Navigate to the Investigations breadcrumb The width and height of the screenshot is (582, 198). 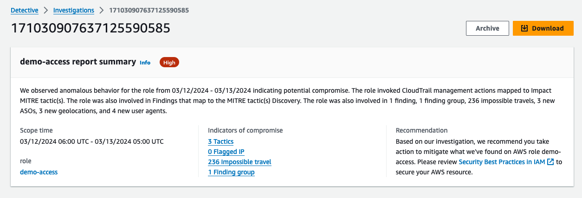pos(74,10)
